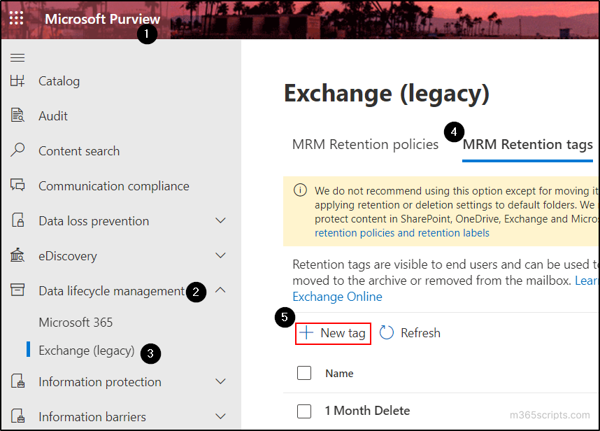Image resolution: width=600 pixels, height=431 pixels.
Task: Follow the Exchange Online link
Action: coord(337,297)
